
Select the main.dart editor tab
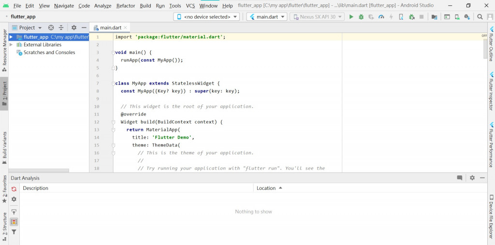click(x=111, y=28)
